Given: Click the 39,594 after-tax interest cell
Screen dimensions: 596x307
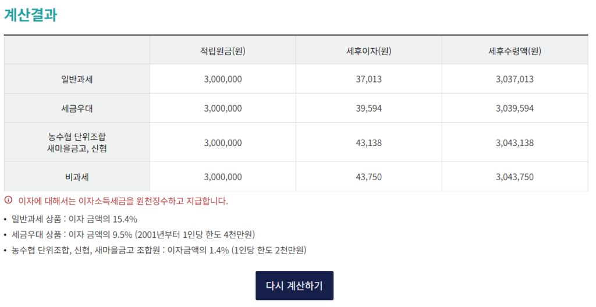Looking at the screenshot, I should pos(368,108).
